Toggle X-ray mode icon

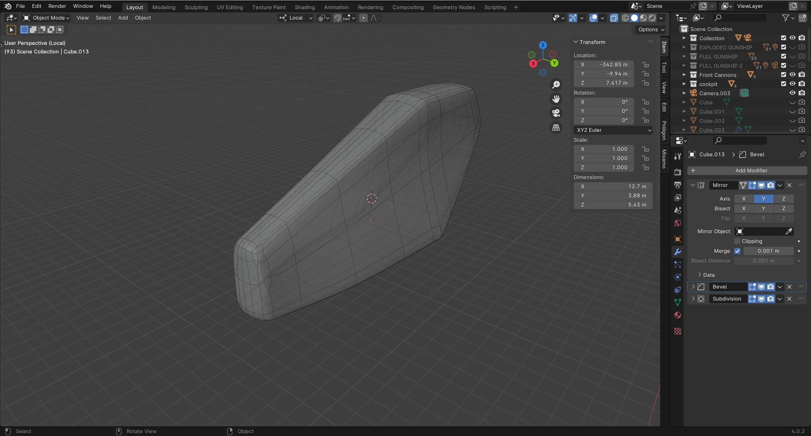tap(614, 18)
